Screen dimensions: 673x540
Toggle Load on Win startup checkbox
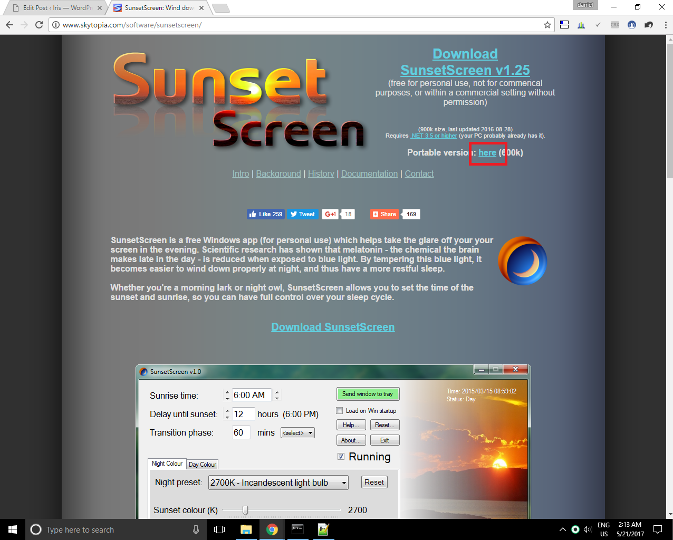[340, 411]
